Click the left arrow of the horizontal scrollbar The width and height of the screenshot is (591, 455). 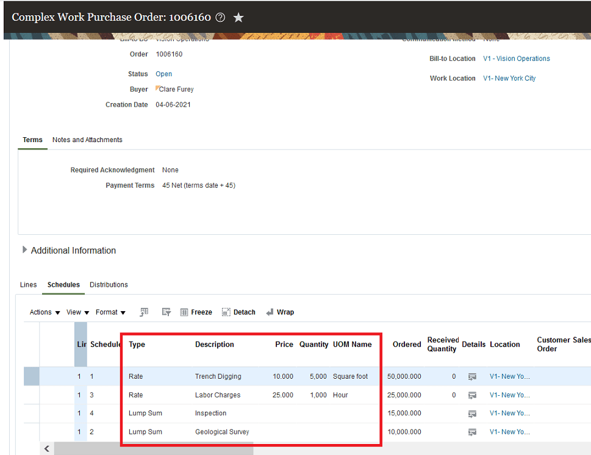click(46, 448)
